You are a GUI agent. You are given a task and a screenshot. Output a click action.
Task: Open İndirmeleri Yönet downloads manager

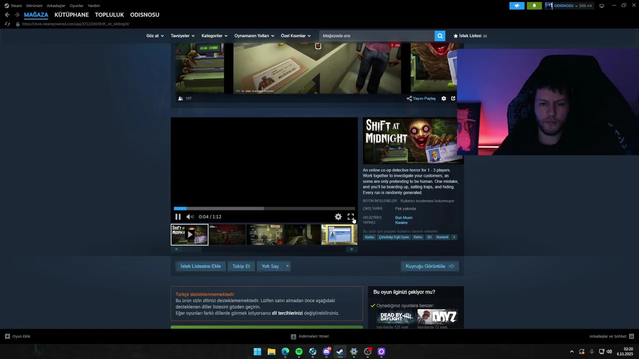pyautogui.click(x=310, y=337)
